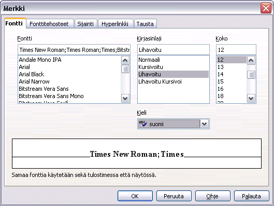
Task: Select font size 14
Action: tap(232, 74)
